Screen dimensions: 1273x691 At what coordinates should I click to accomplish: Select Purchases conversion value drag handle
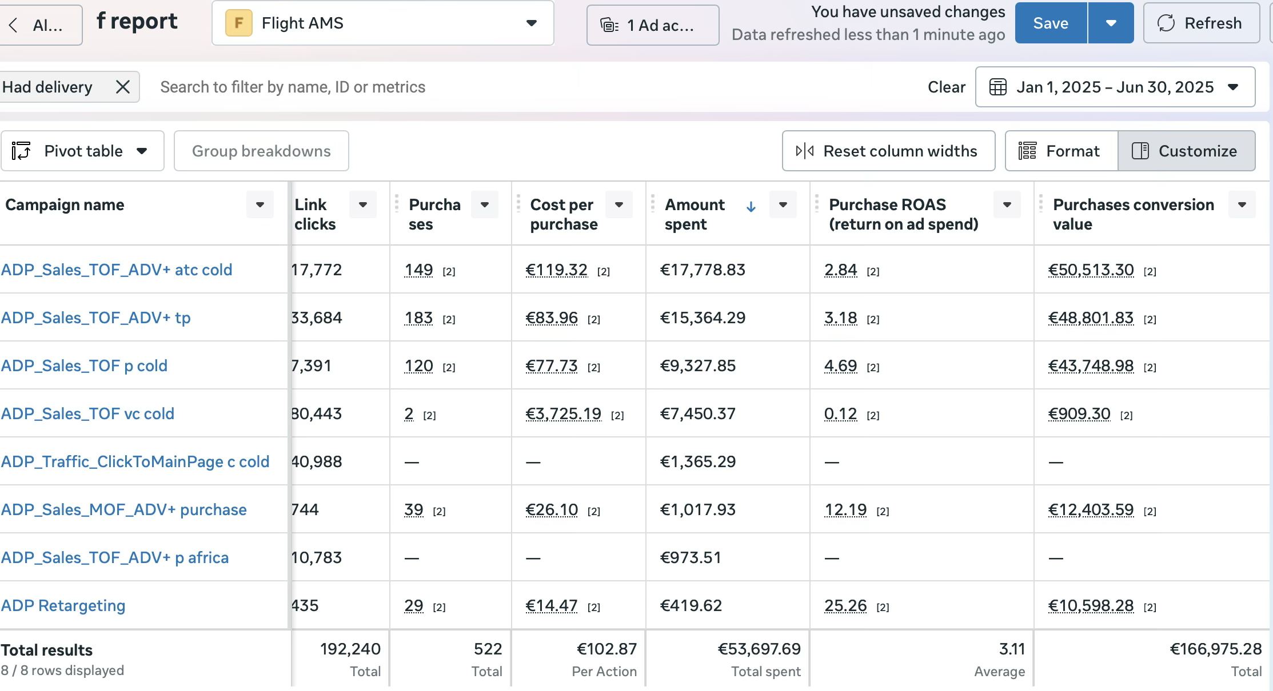coord(1040,203)
